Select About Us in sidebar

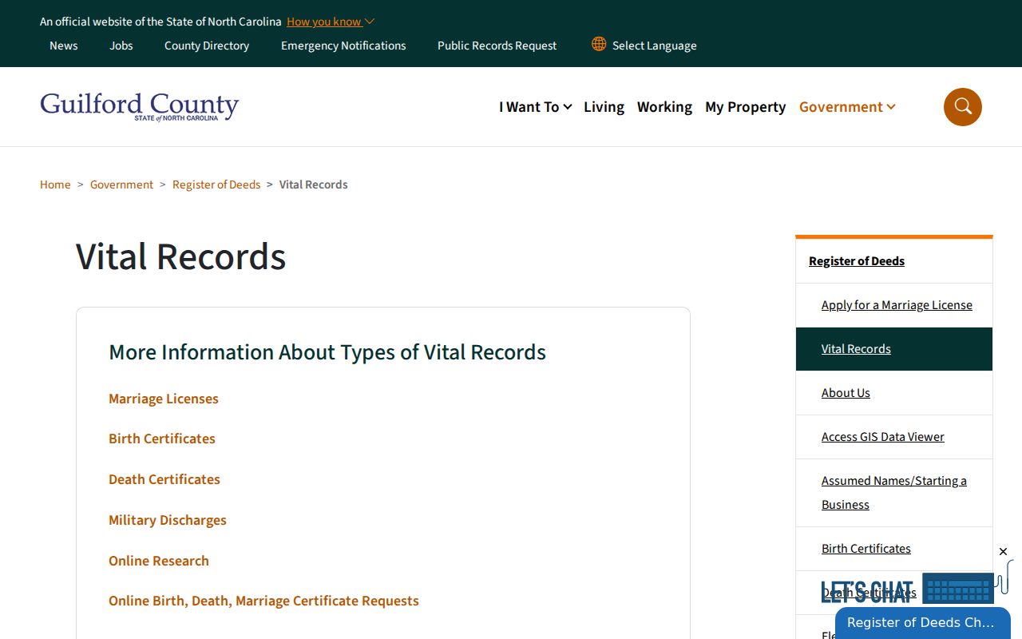tap(846, 393)
